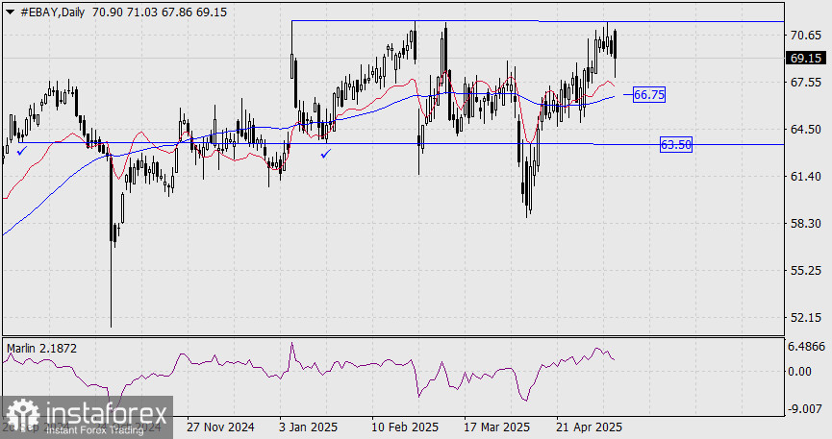Viewport: 832px width, 439px height.
Task: Click the 52.15 price axis value
Action: pyautogui.click(x=805, y=318)
